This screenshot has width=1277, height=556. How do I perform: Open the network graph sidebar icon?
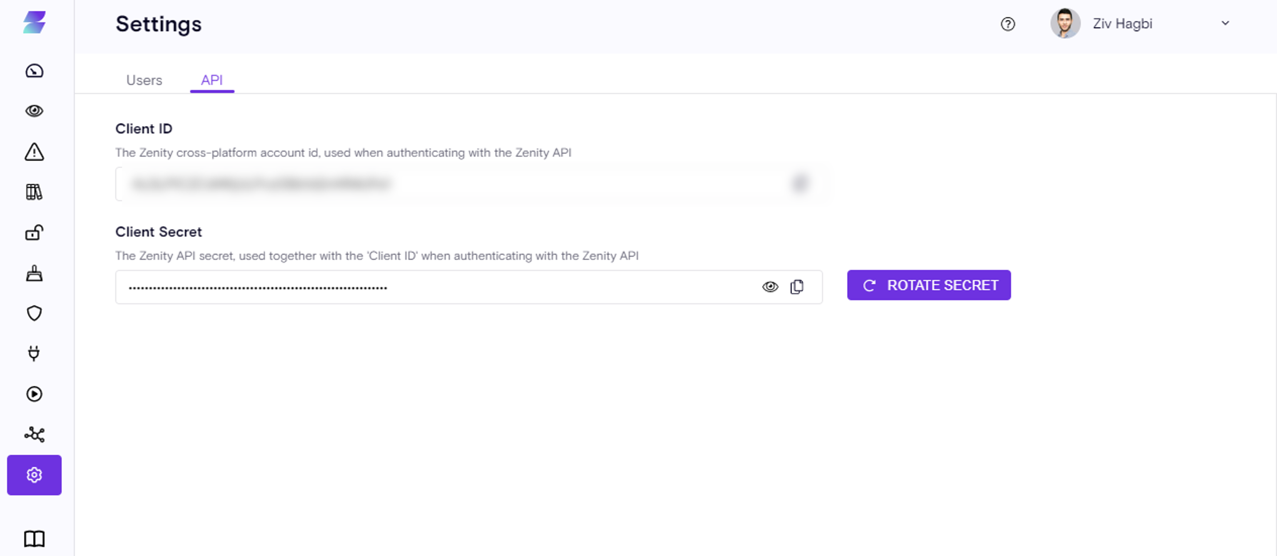pos(34,435)
